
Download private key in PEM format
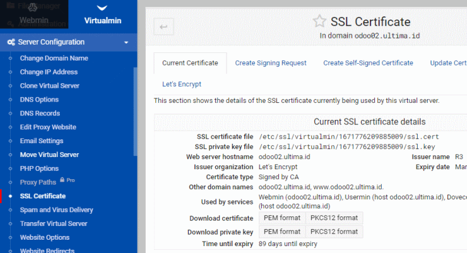pyautogui.click(x=282, y=232)
